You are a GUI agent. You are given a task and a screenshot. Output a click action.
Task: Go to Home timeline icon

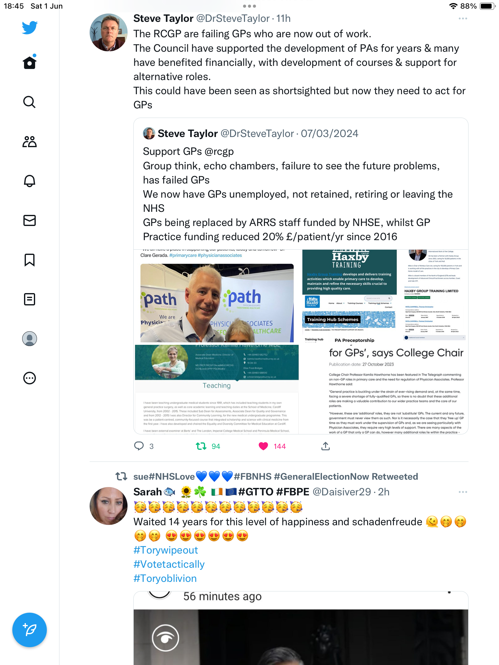click(x=30, y=62)
